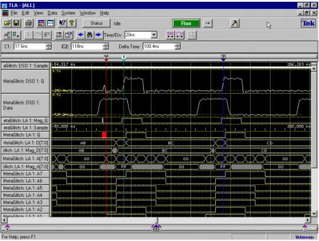
Task: Click the zoom magnifier icon
Action: (192, 35)
